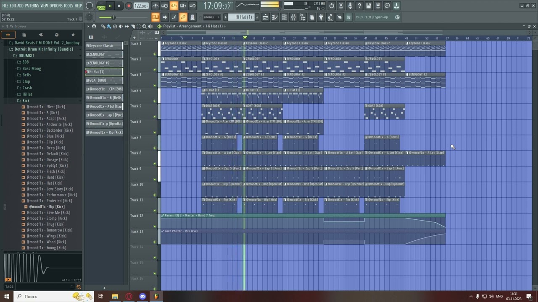Image resolution: width=538 pixels, height=302 pixels.
Task: Open the help question mark icon
Action: [x=359, y=6]
